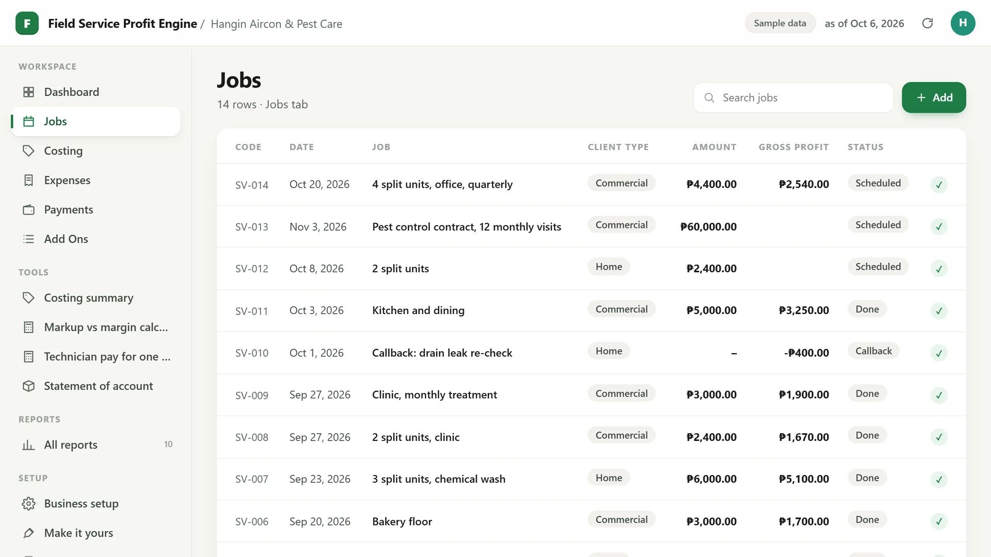Select the Bakery floor job name
The height and width of the screenshot is (557, 991).
[x=402, y=521]
